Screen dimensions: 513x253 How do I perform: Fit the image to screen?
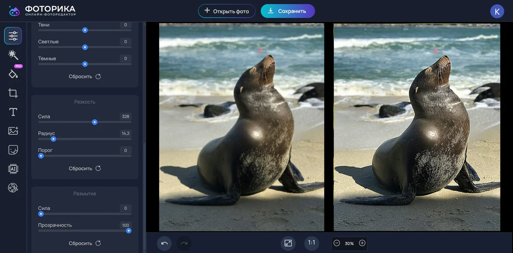click(x=288, y=243)
